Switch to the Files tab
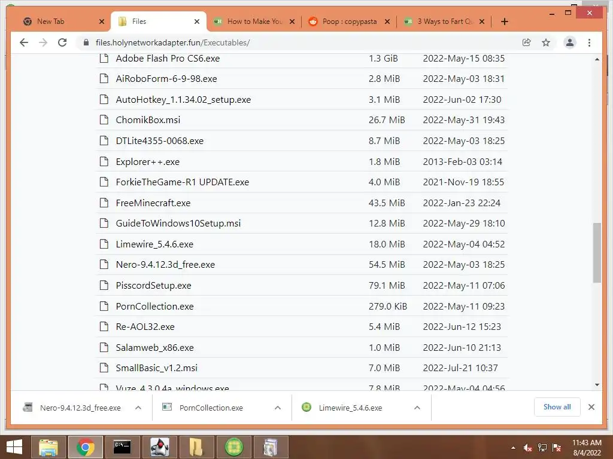This screenshot has height=459, width=613. (158, 22)
